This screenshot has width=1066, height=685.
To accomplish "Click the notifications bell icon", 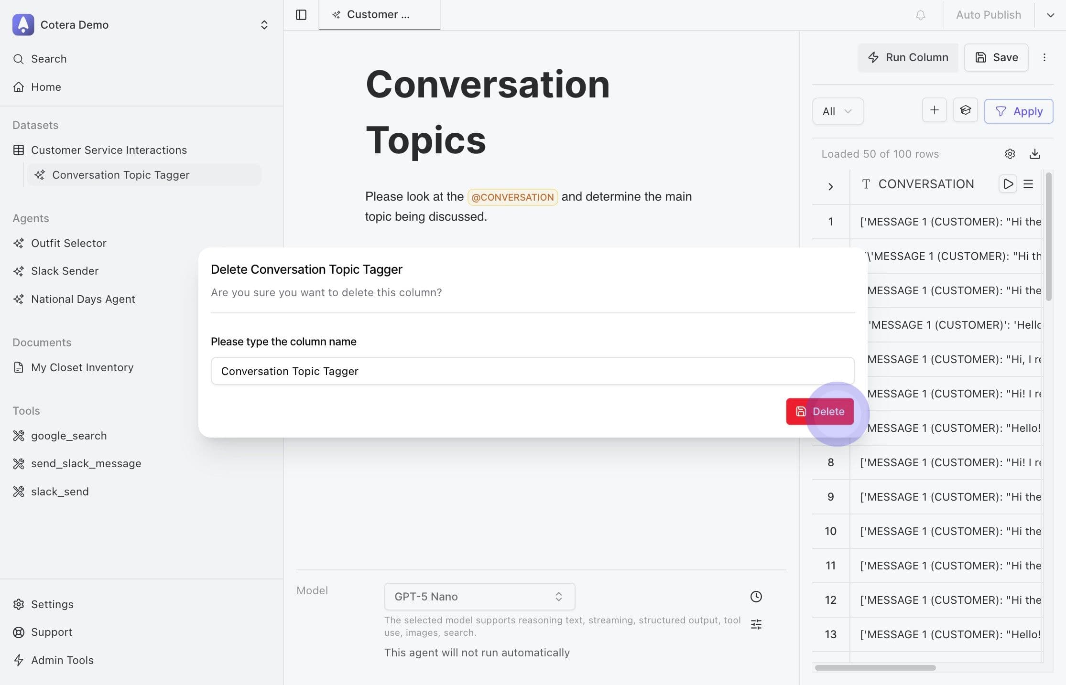I will (920, 15).
